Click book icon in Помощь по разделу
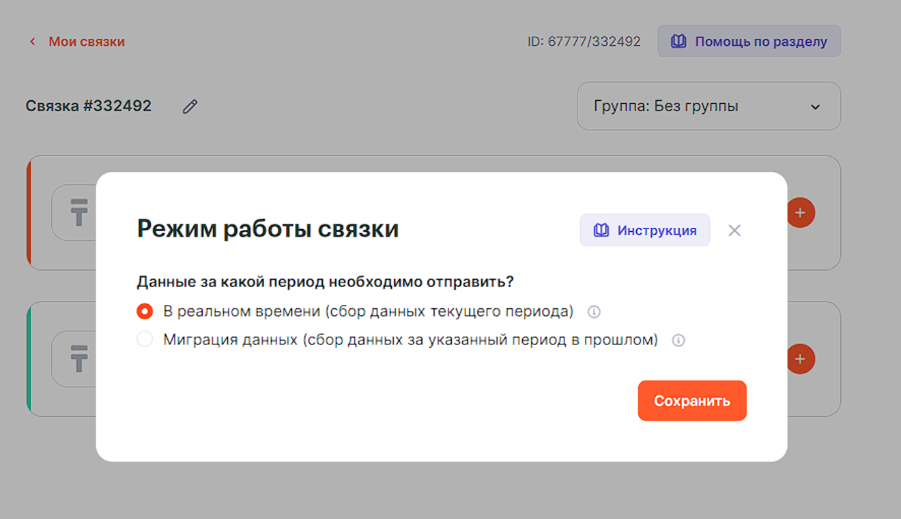The height and width of the screenshot is (519, 901). pyautogui.click(x=678, y=42)
